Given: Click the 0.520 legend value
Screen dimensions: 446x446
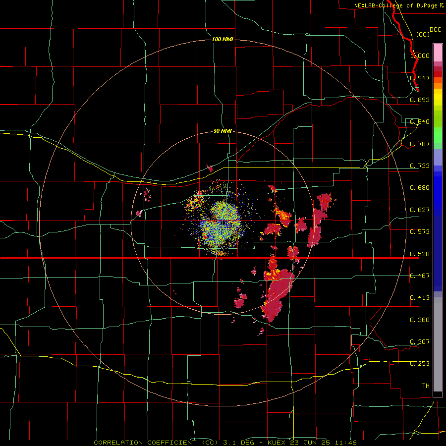Looking at the screenshot, I should 420,254.
